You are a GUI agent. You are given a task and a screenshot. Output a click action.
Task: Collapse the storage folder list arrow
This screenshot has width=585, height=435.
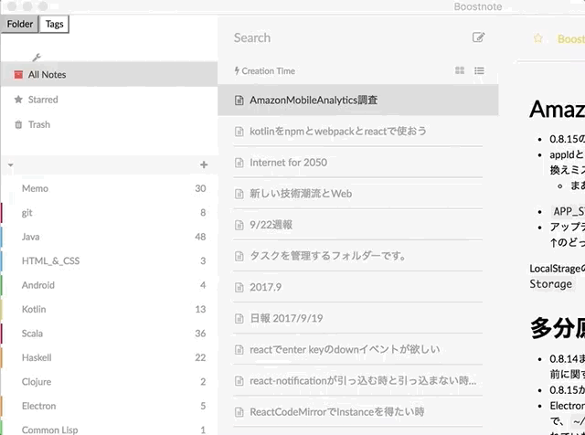10,164
